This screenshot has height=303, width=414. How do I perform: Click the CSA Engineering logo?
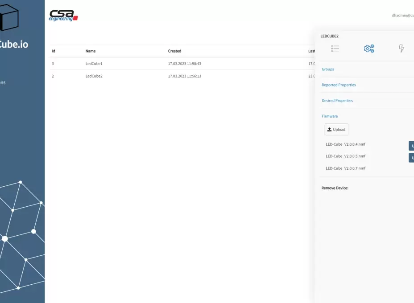[x=63, y=15]
